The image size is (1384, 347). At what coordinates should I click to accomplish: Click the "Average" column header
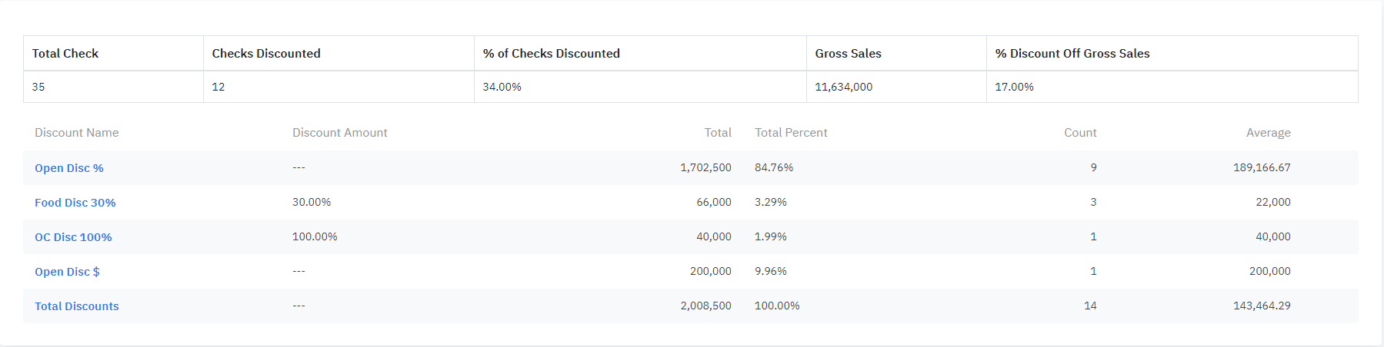point(1268,133)
